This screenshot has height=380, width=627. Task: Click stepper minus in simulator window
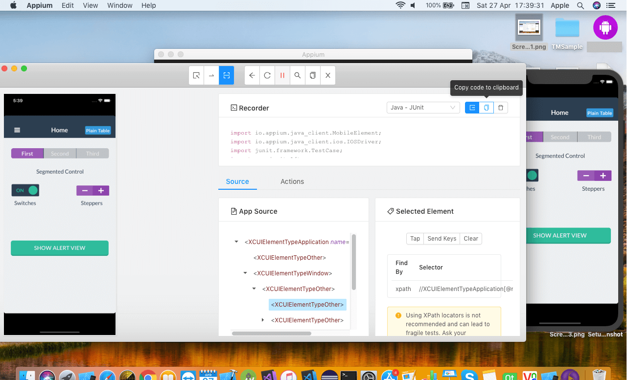coord(586,176)
